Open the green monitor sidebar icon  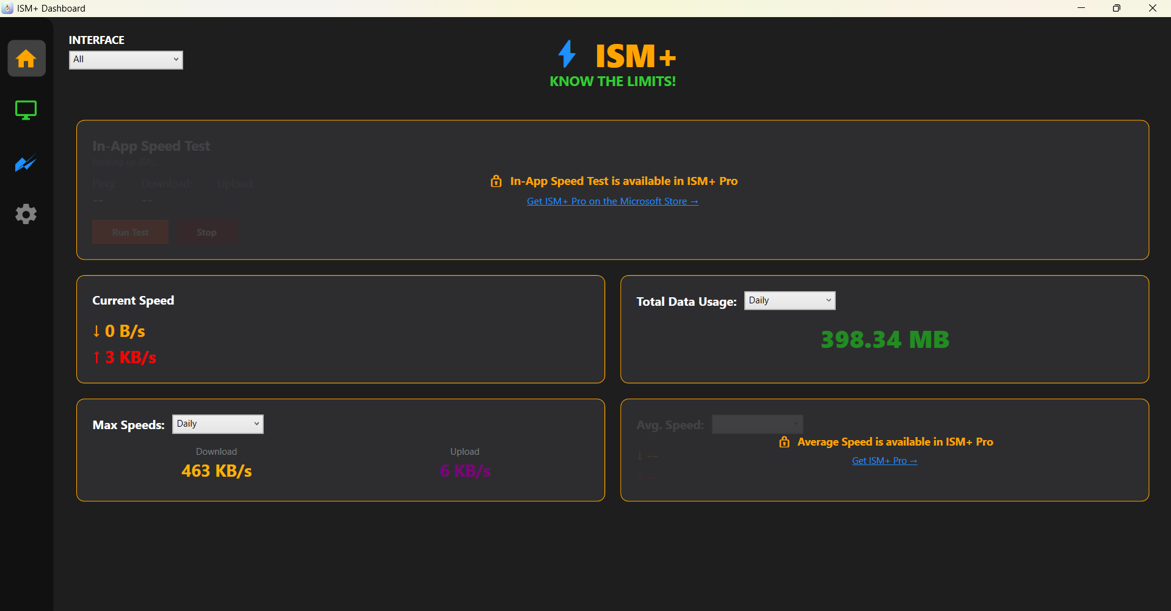(26, 110)
